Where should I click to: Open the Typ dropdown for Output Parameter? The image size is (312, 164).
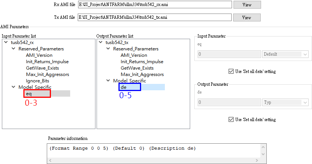click(285, 102)
